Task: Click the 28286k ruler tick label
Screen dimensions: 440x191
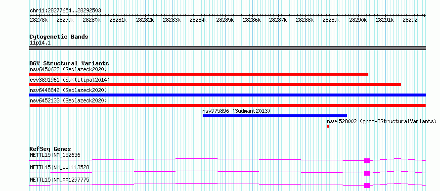Action: click(x=252, y=20)
